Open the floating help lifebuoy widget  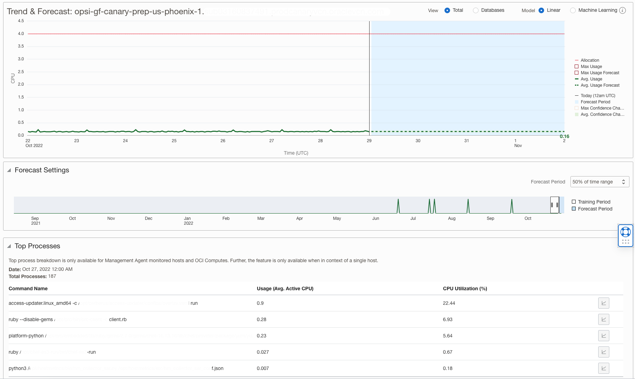625,232
